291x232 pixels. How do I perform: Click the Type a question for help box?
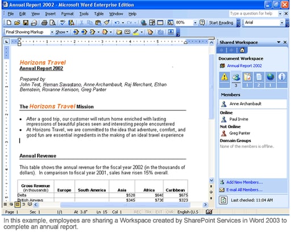[253, 14]
